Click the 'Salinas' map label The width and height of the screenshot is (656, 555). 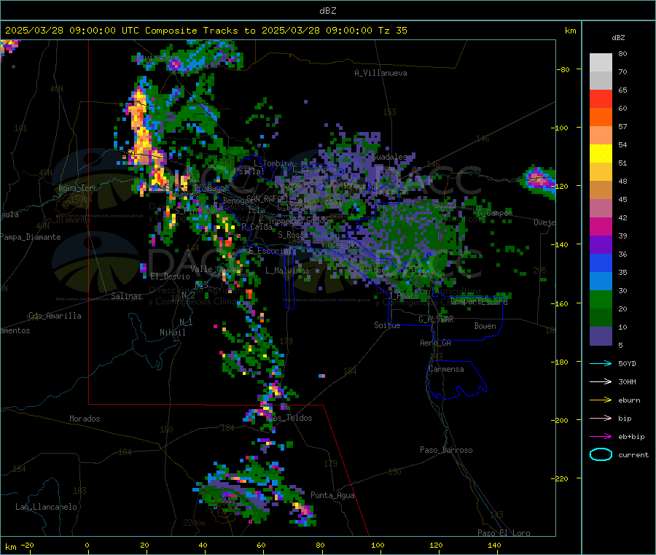[x=126, y=296]
